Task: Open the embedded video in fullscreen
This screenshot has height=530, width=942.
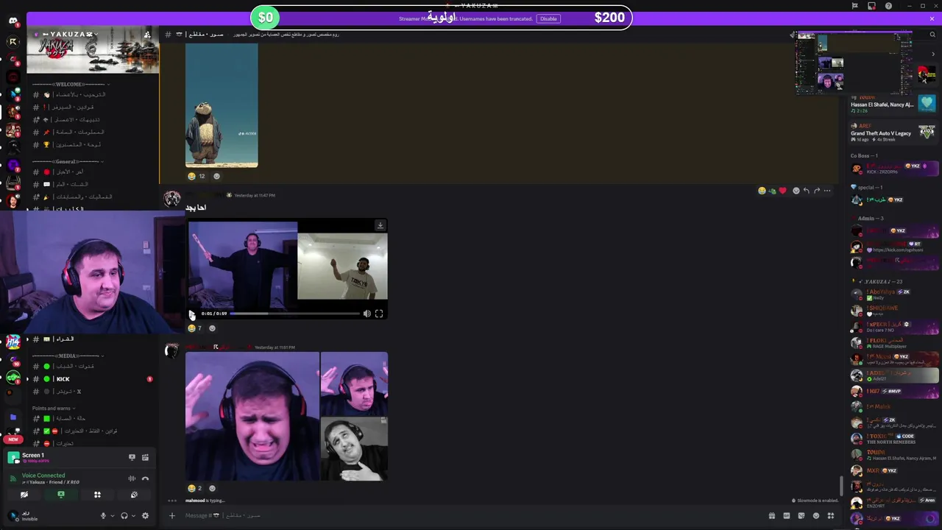Action: pos(379,314)
